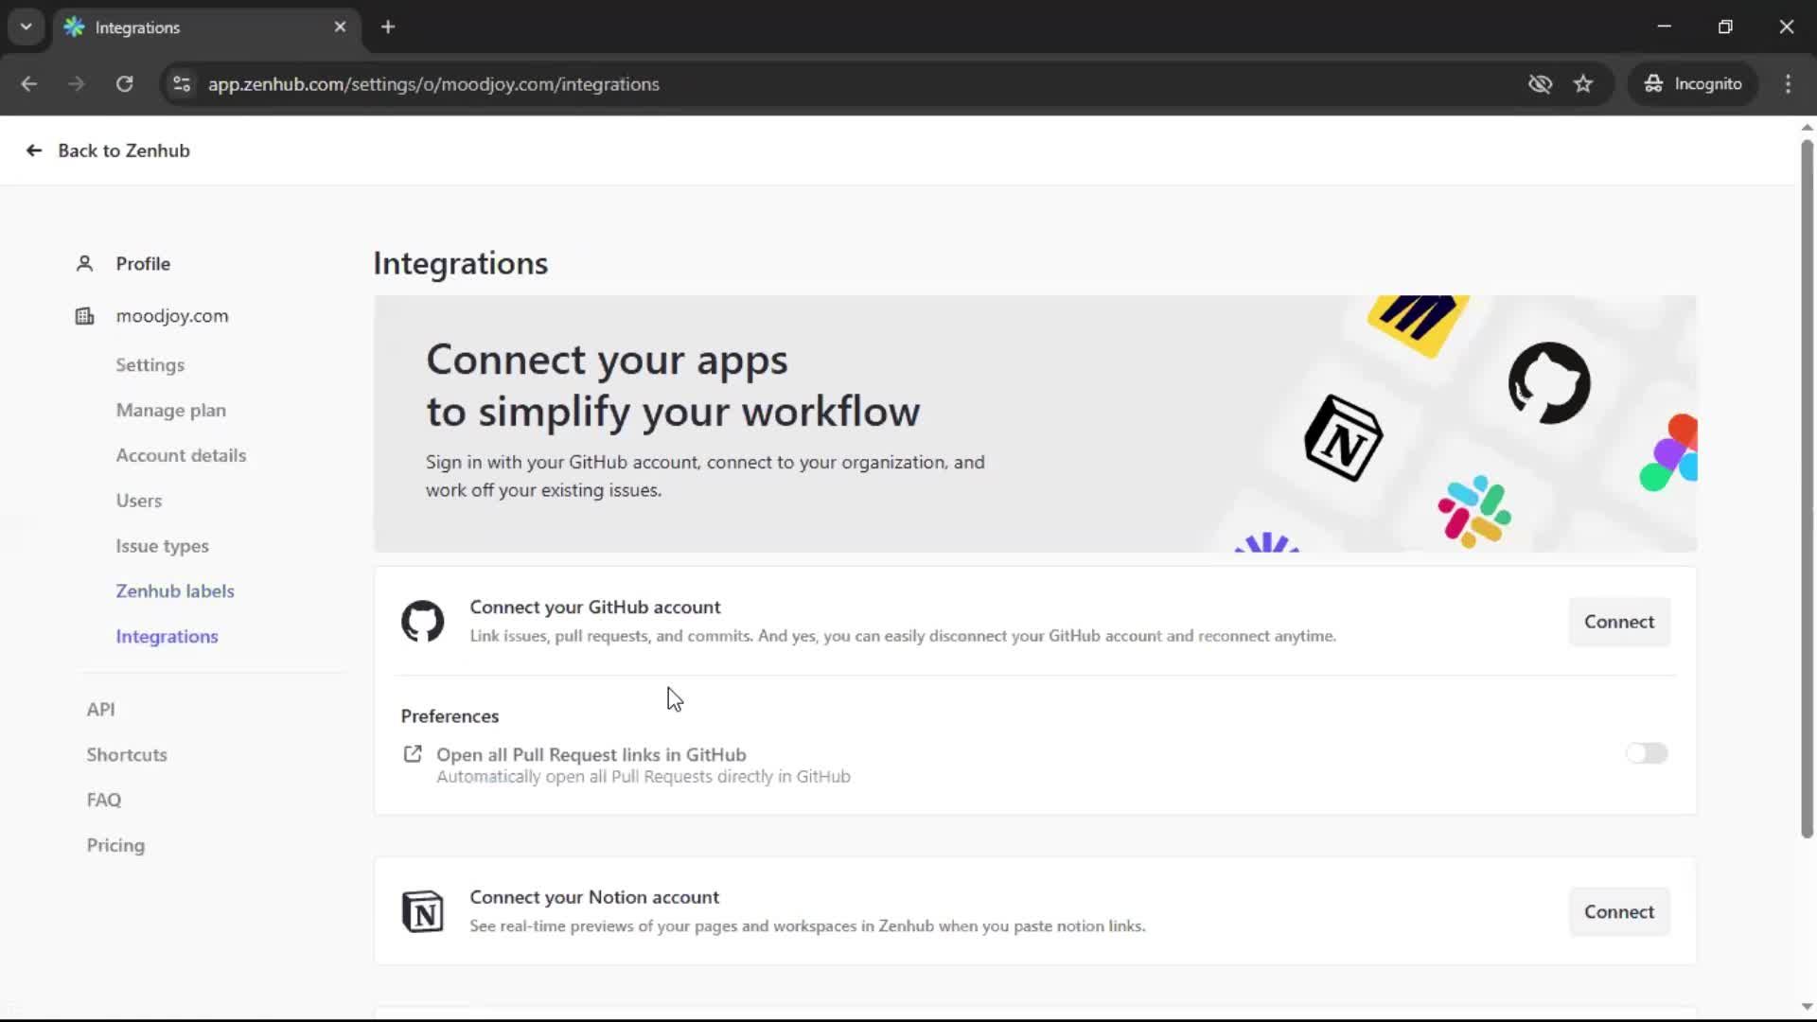1817x1022 pixels.
Task: Connect your Notion account button
Action: click(x=1619, y=911)
